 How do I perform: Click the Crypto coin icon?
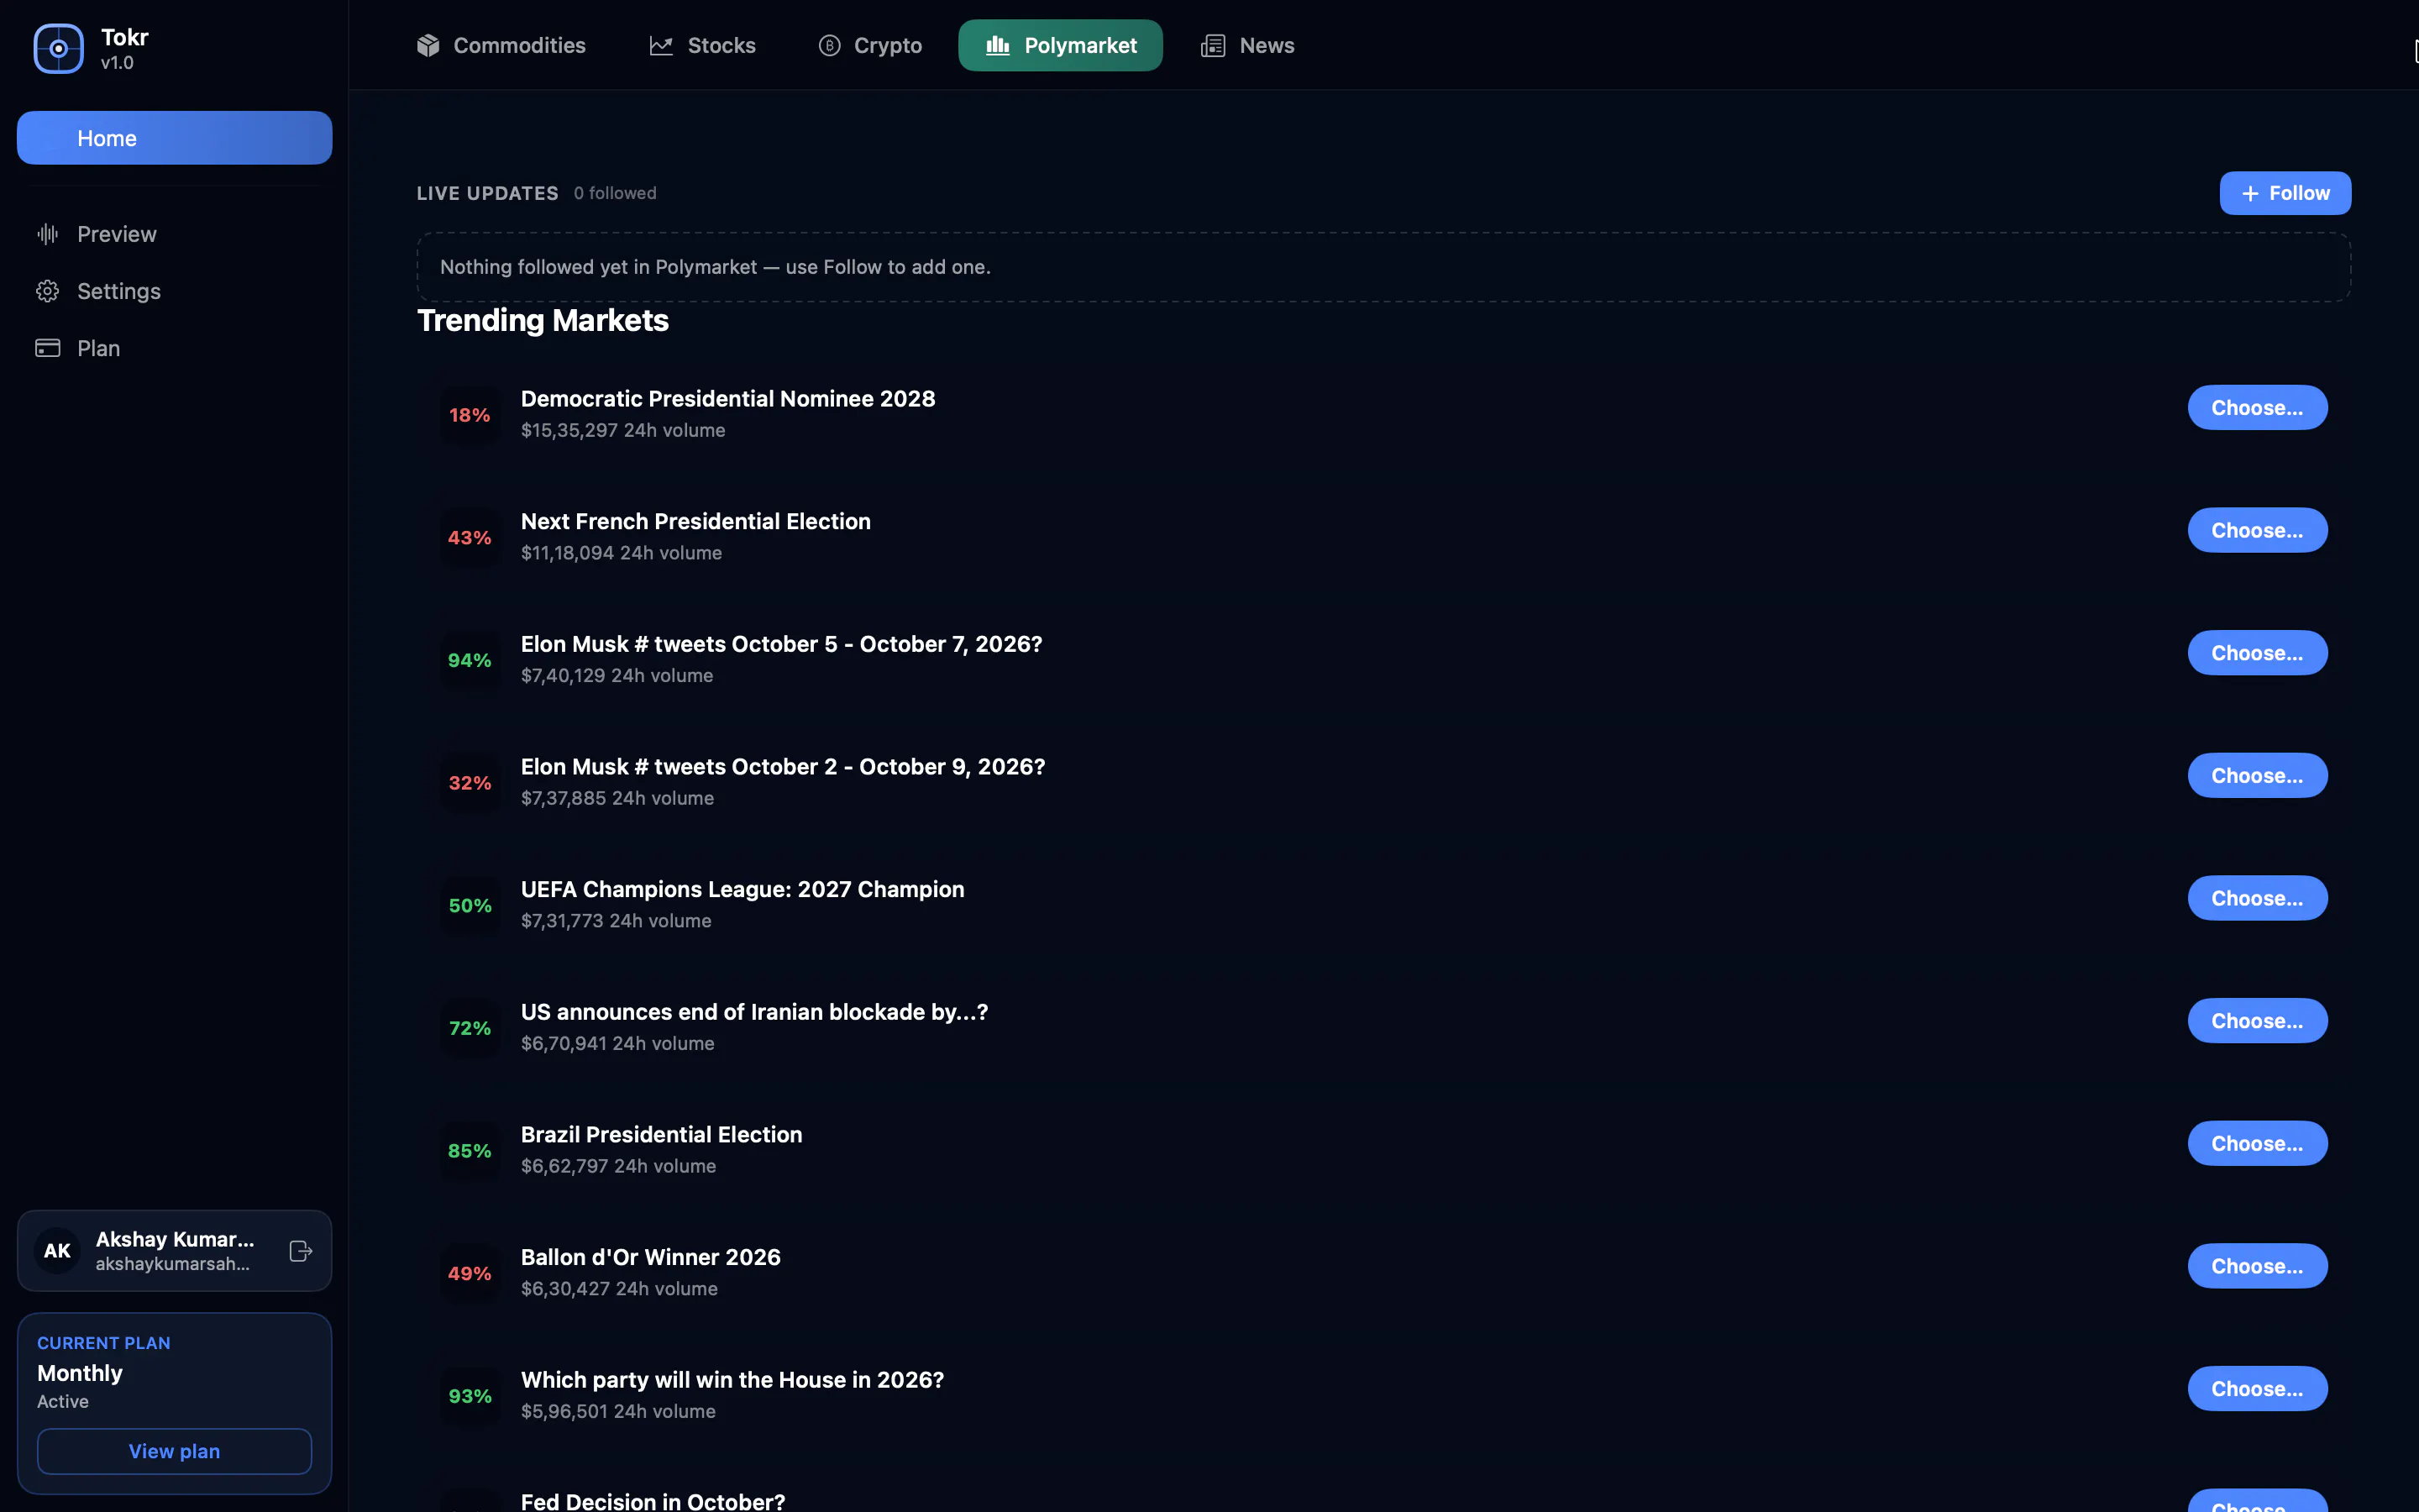(x=830, y=46)
